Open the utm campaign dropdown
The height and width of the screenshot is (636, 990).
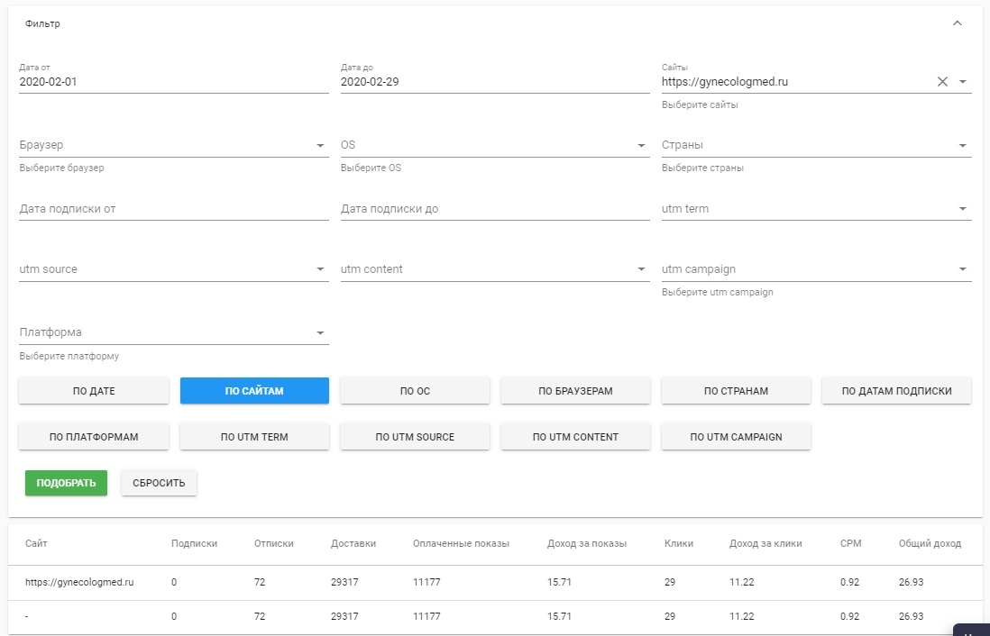[963, 269]
